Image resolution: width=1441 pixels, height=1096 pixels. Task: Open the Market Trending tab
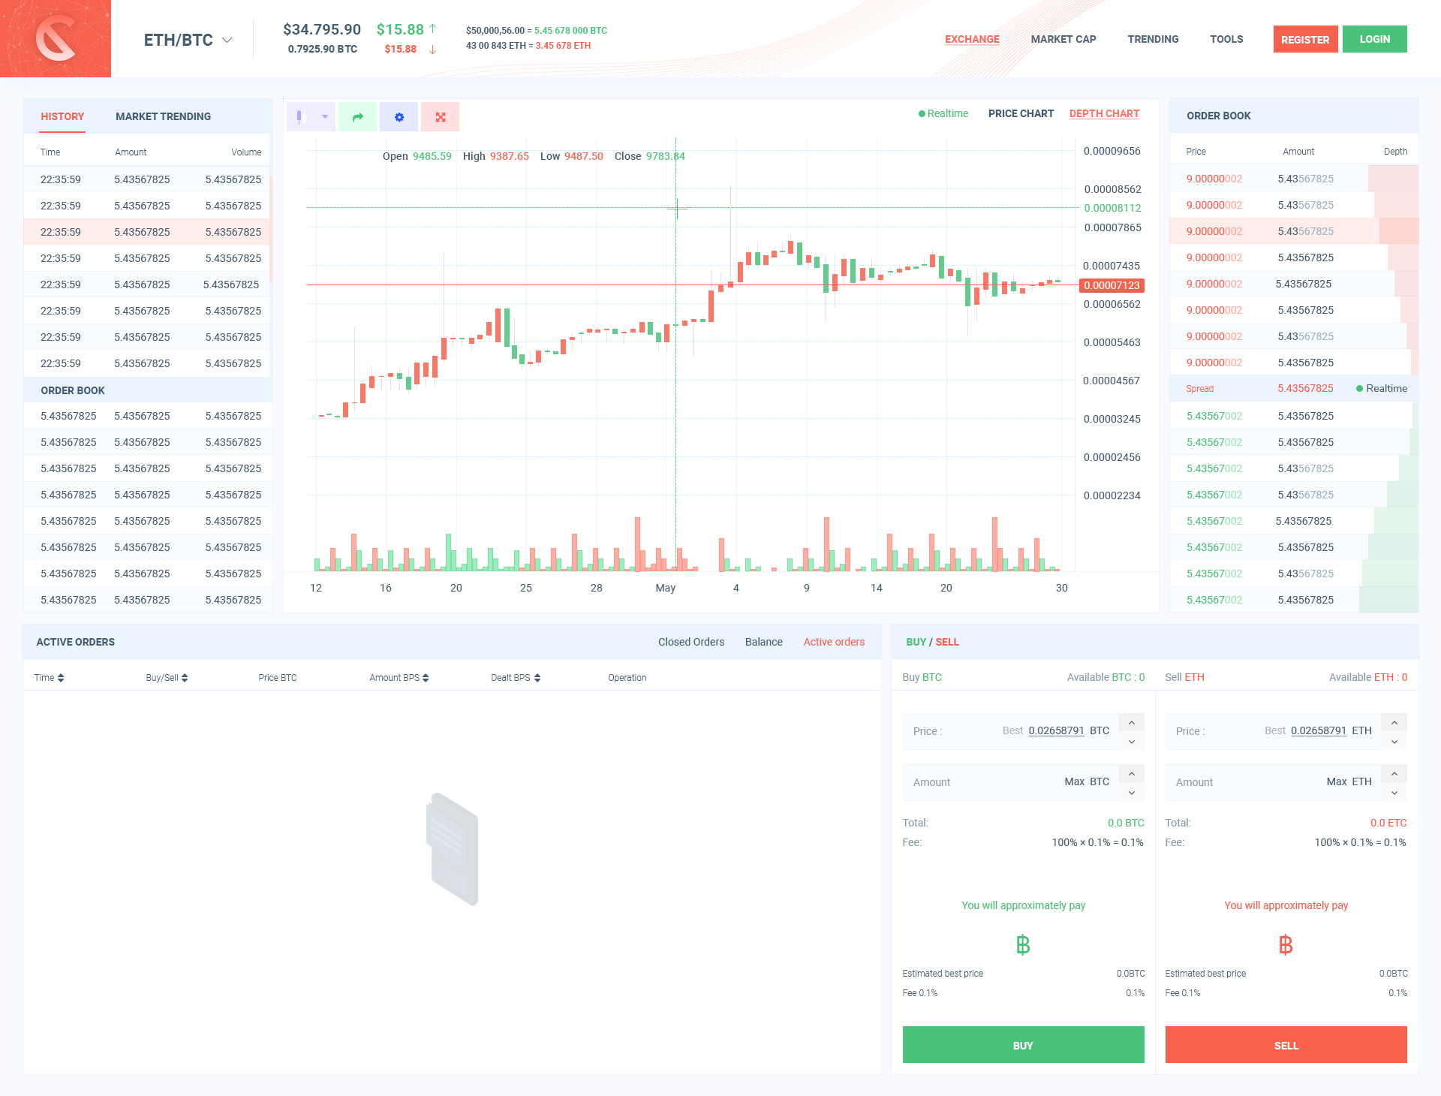163,116
